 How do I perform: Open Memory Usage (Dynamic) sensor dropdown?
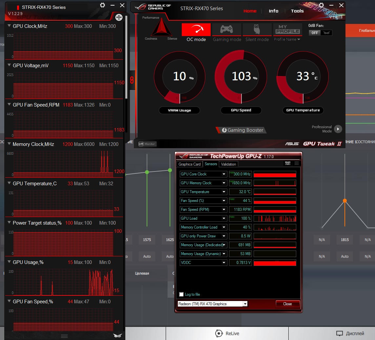pyautogui.click(x=224, y=254)
